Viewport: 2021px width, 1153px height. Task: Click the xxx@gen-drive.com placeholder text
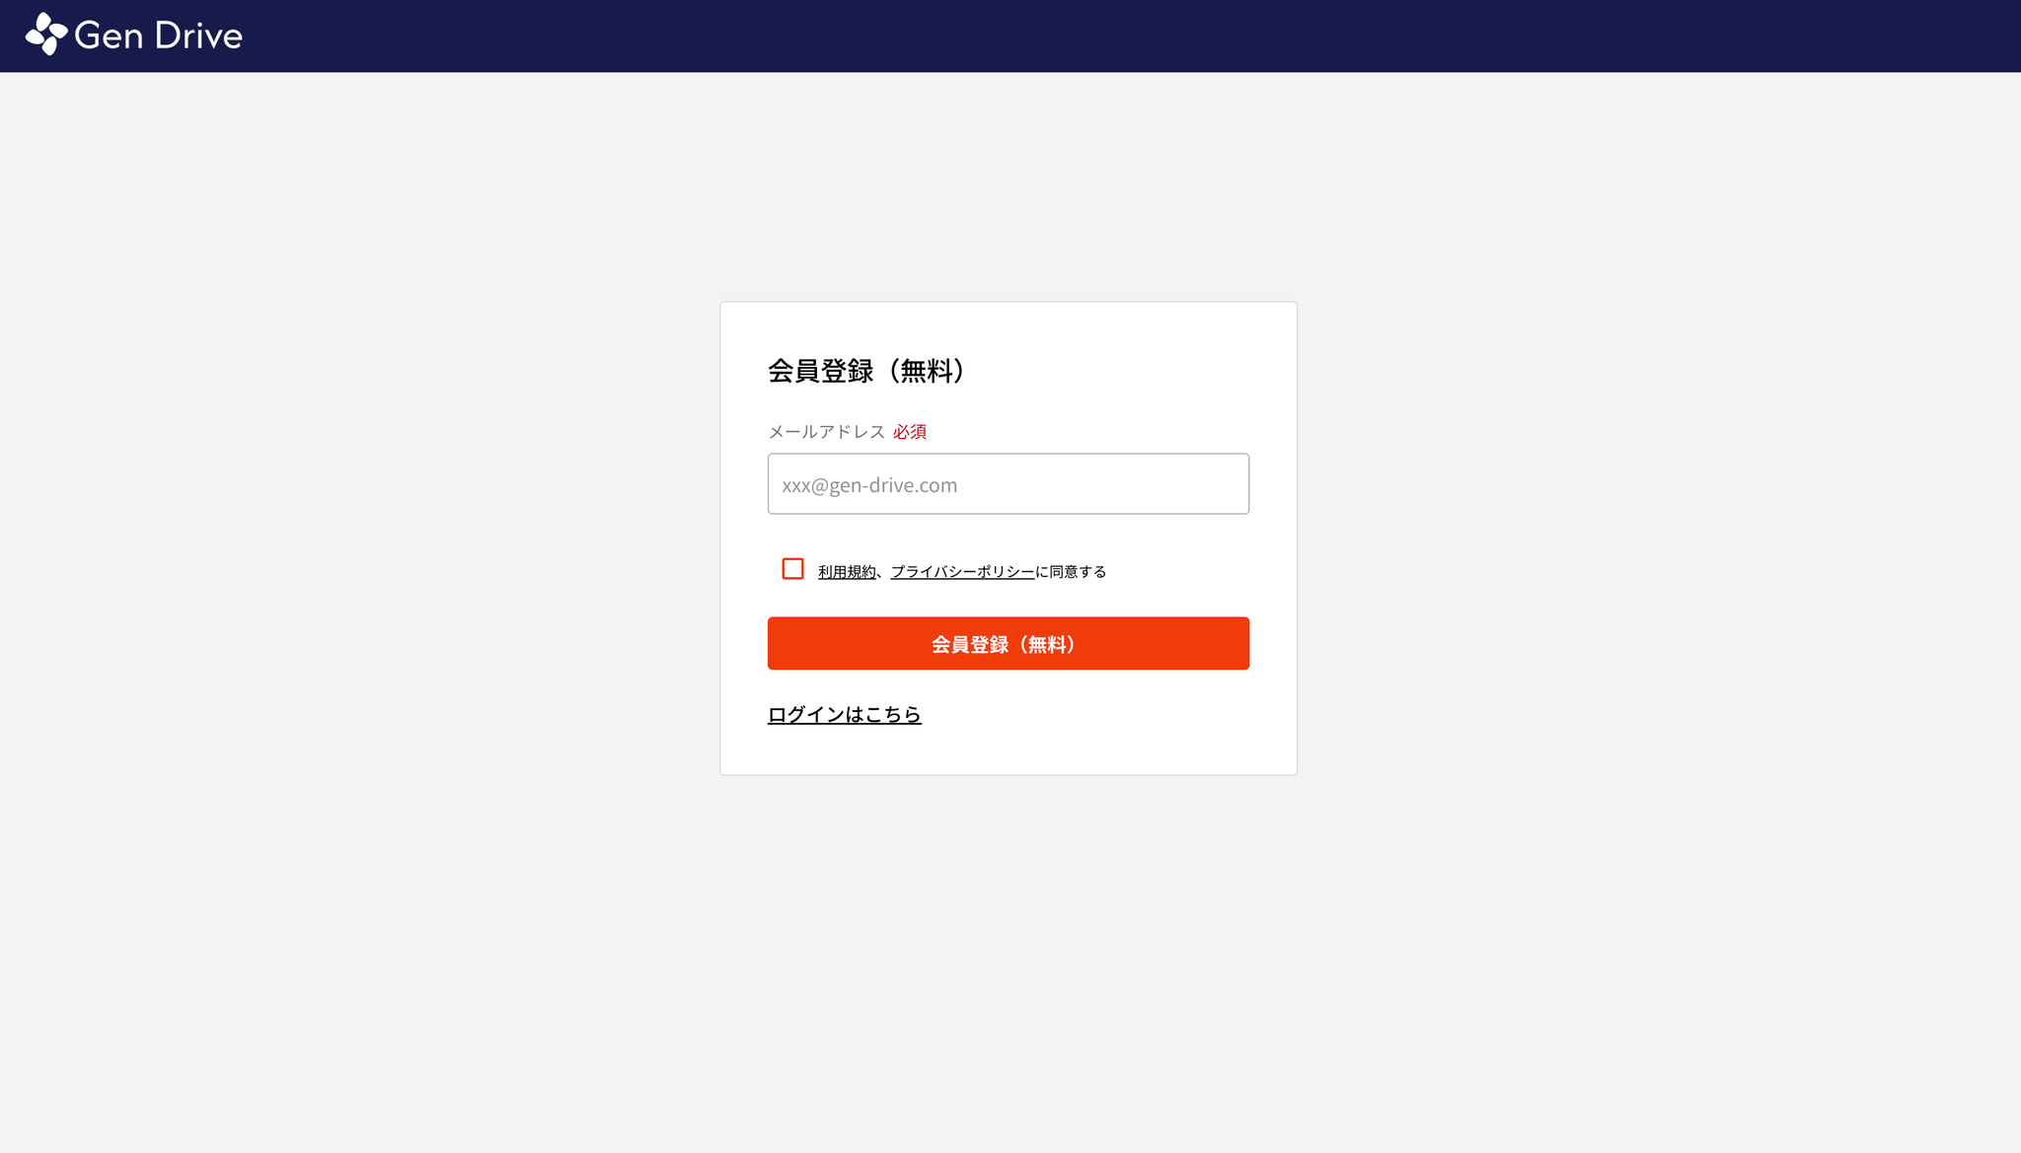[869, 484]
